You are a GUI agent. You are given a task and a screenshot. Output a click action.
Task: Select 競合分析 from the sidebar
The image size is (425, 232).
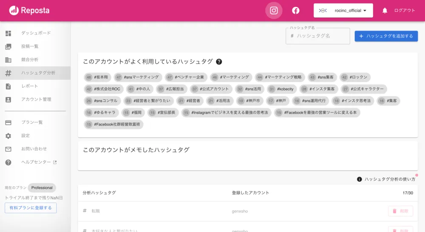pyautogui.click(x=30, y=60)
